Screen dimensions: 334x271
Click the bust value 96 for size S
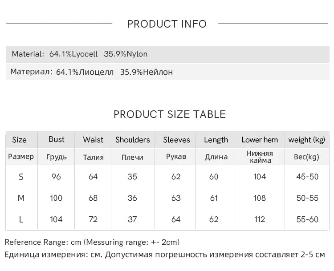56,177
